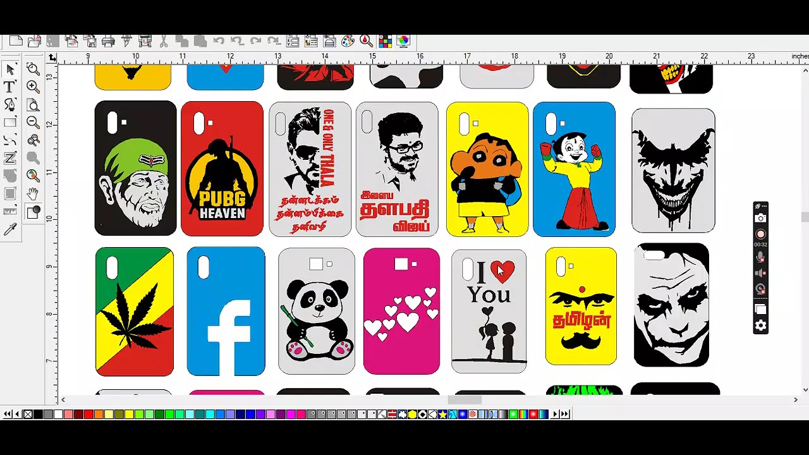Open file using folder icon

coord(34,41)
